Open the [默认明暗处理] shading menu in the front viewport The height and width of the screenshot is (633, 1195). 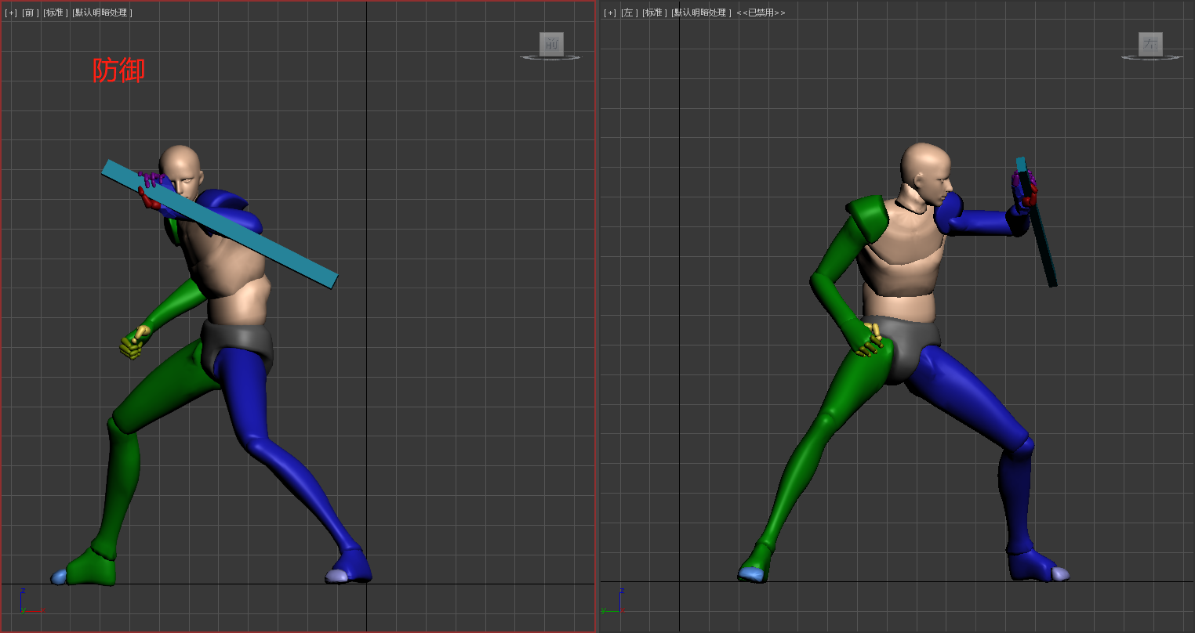pyautogui.click(x=102, y=13)
